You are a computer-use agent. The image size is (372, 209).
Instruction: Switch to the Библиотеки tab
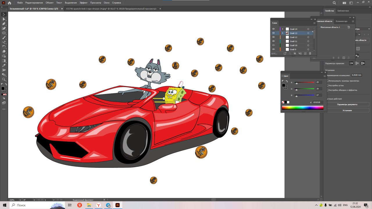(x=343, y=11)
